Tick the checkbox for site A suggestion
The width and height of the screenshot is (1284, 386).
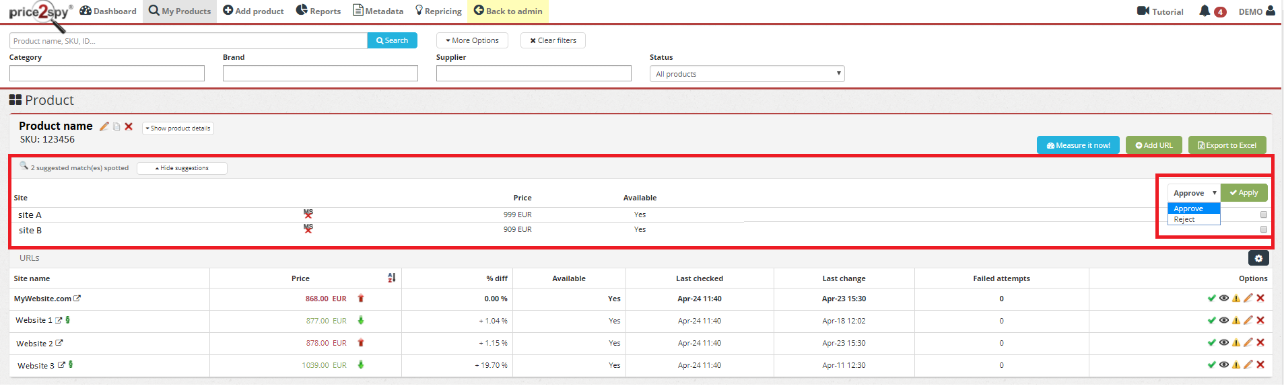click(x=1264, y=215)
